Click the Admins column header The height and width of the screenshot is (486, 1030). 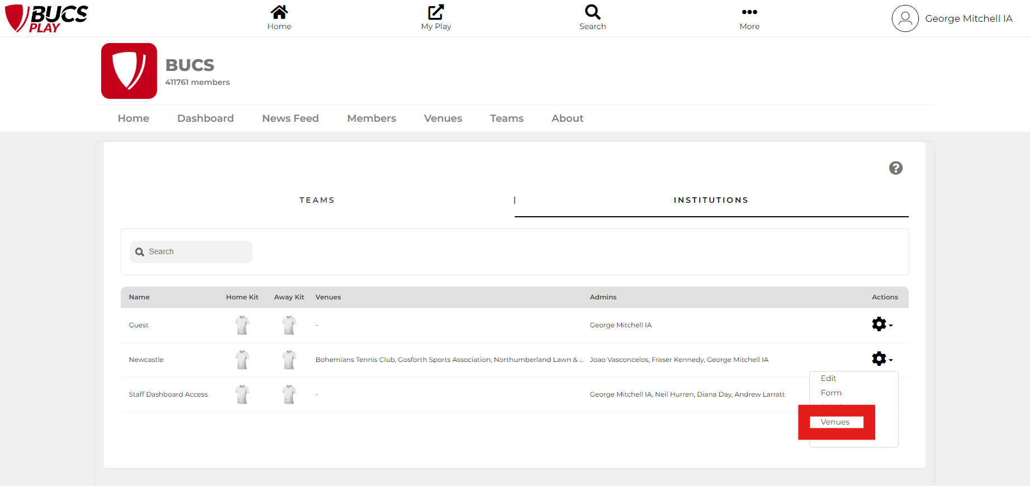pos(603,297)
